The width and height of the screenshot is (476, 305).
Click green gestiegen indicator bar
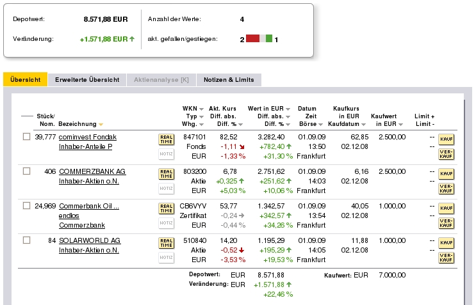269,38
